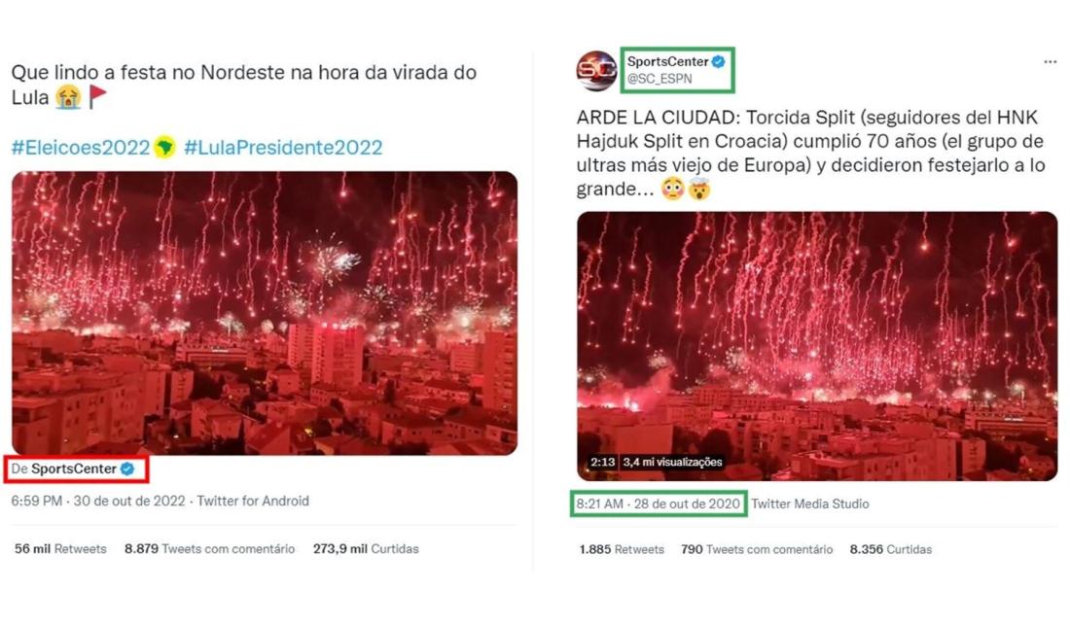Screen dimensions: 1070x625
Task: Open the #LulaPresidente2022 hashtag
Action: coord(283,147)
